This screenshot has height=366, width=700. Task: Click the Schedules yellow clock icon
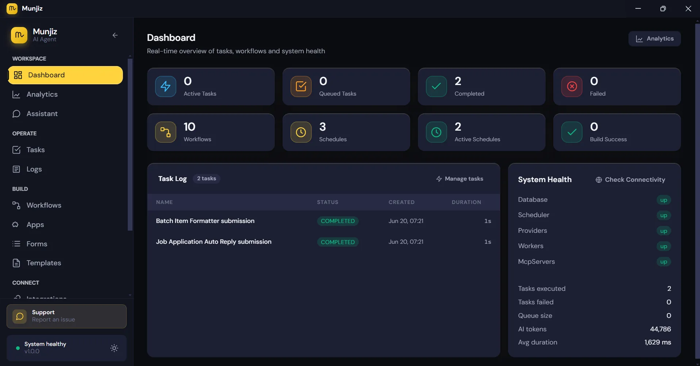[x=301, y=132]
